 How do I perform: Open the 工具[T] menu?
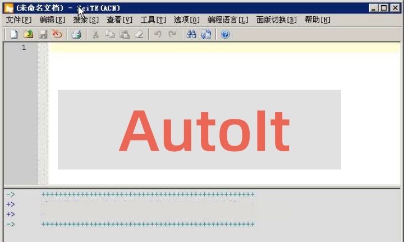coord(153,20)
